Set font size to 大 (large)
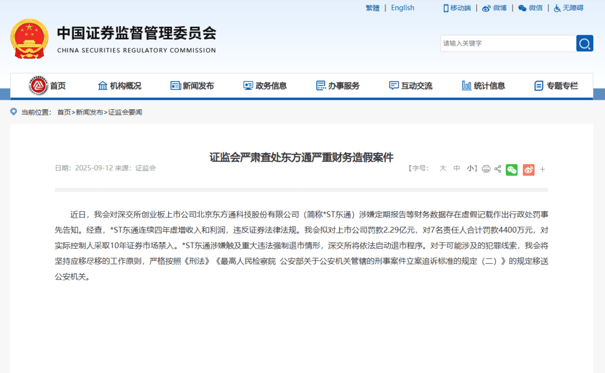The image size is (605, 373). (x=443, y=169)
